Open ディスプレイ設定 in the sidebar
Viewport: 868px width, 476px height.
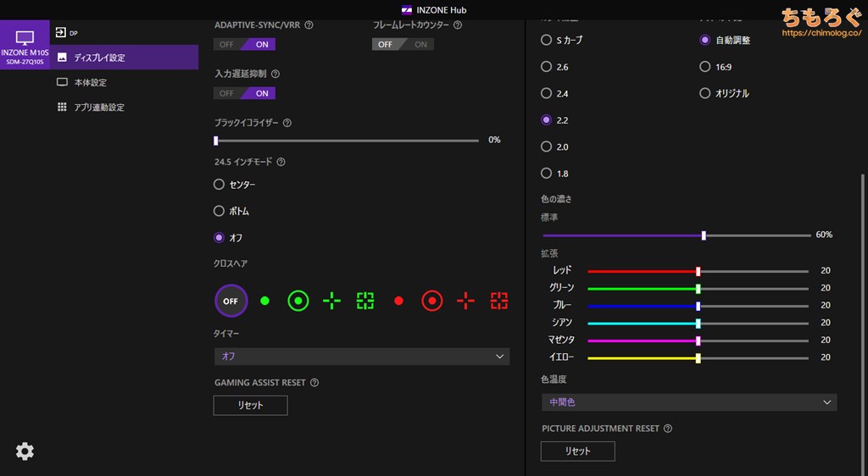124,57
